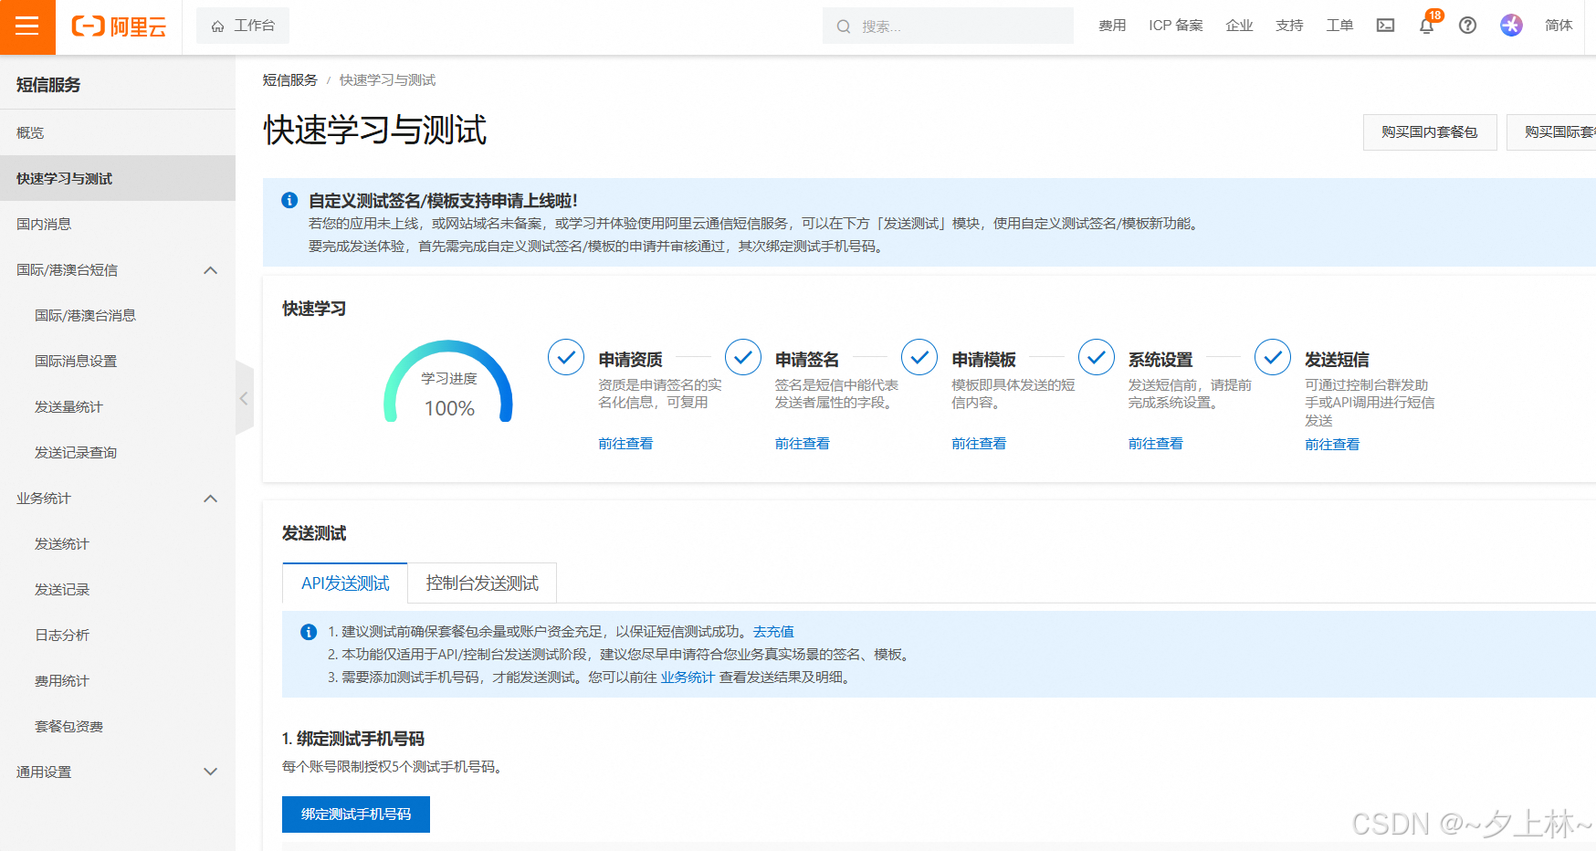Click the 去充值 recharge link
Image resolution: width=1596 pixels, height=851 pixels.
point(773,632)
